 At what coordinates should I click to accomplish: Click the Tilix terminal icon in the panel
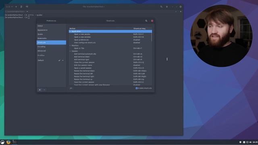click(x=15, y=142)
